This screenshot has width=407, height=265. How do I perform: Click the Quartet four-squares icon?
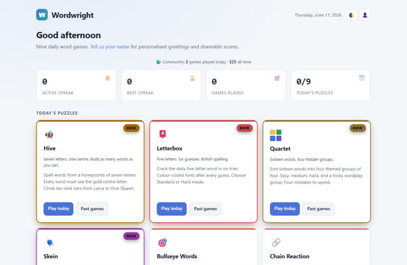[x=275, y=135]
